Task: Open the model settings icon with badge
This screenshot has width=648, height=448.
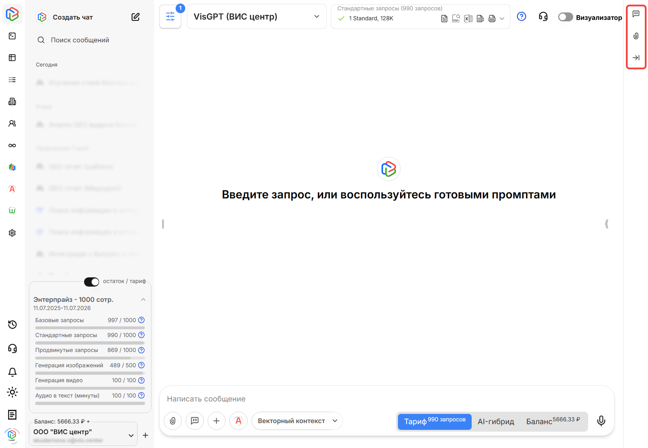Action: (x=170, y=16)
